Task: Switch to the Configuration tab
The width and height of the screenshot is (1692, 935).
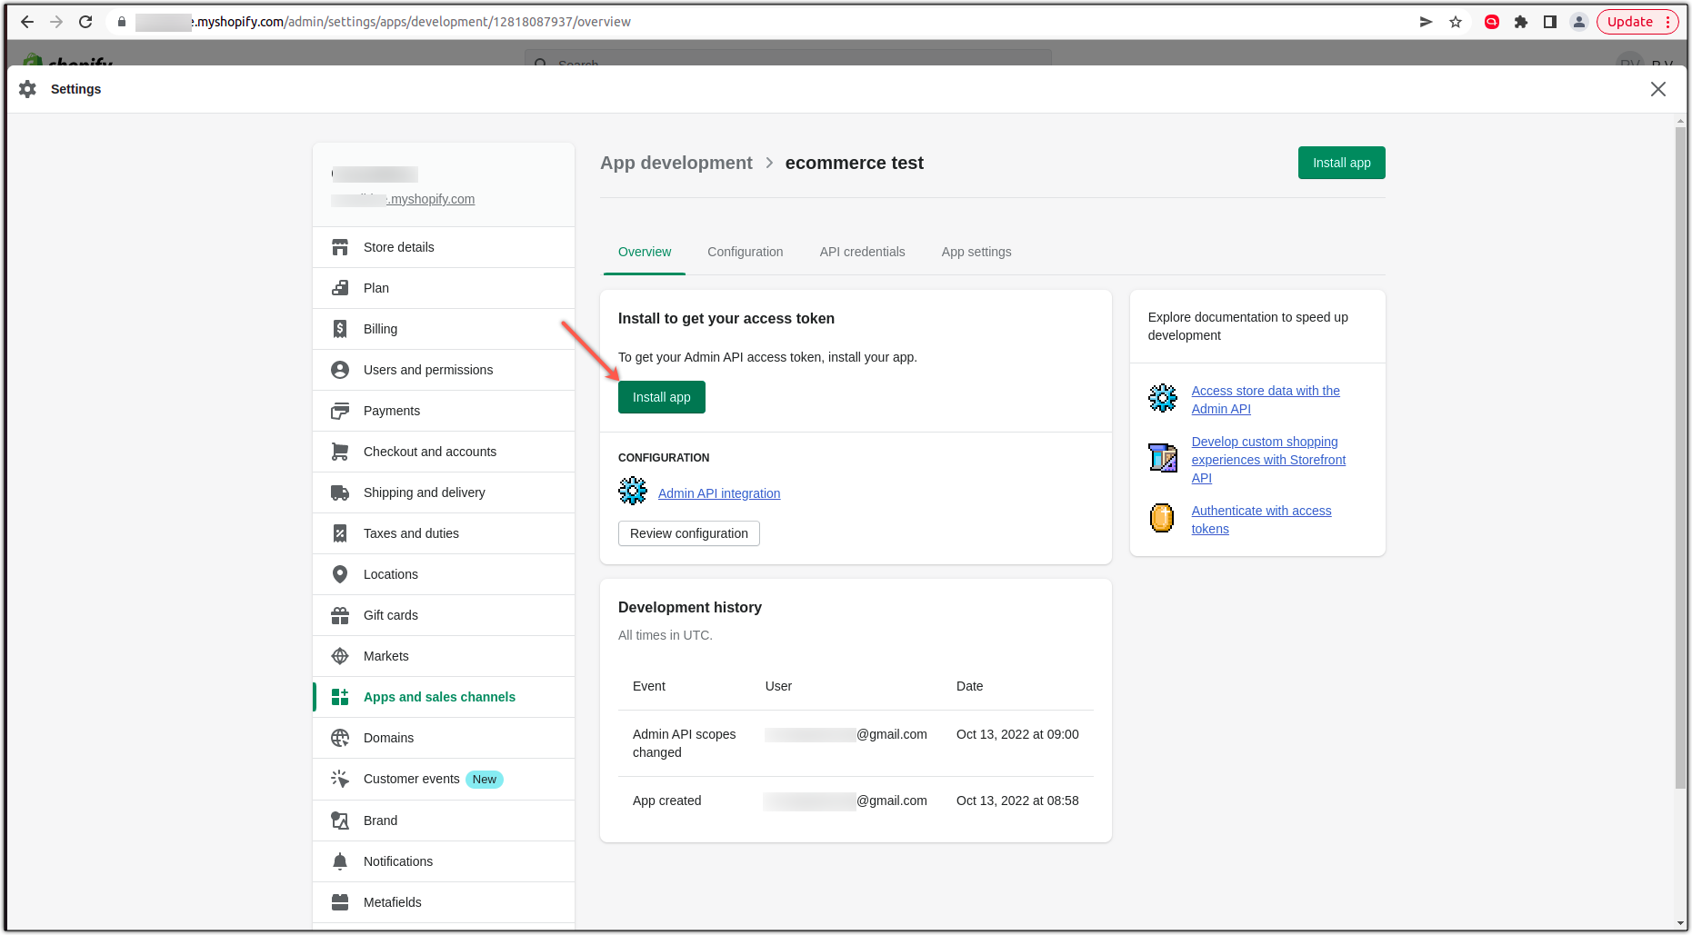Action: [x=746, y=252]
